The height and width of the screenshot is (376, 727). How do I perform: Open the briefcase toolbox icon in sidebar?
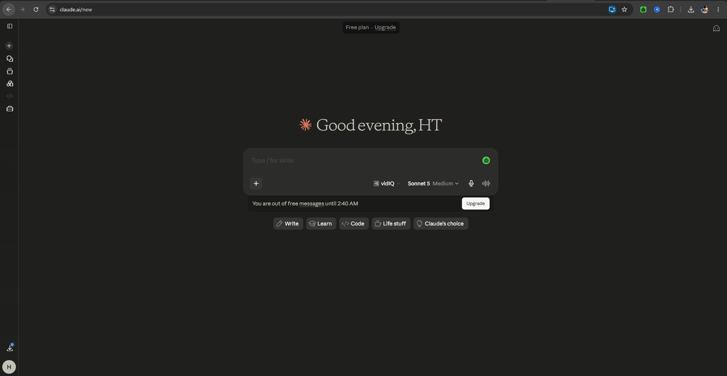tap(10, 109)
